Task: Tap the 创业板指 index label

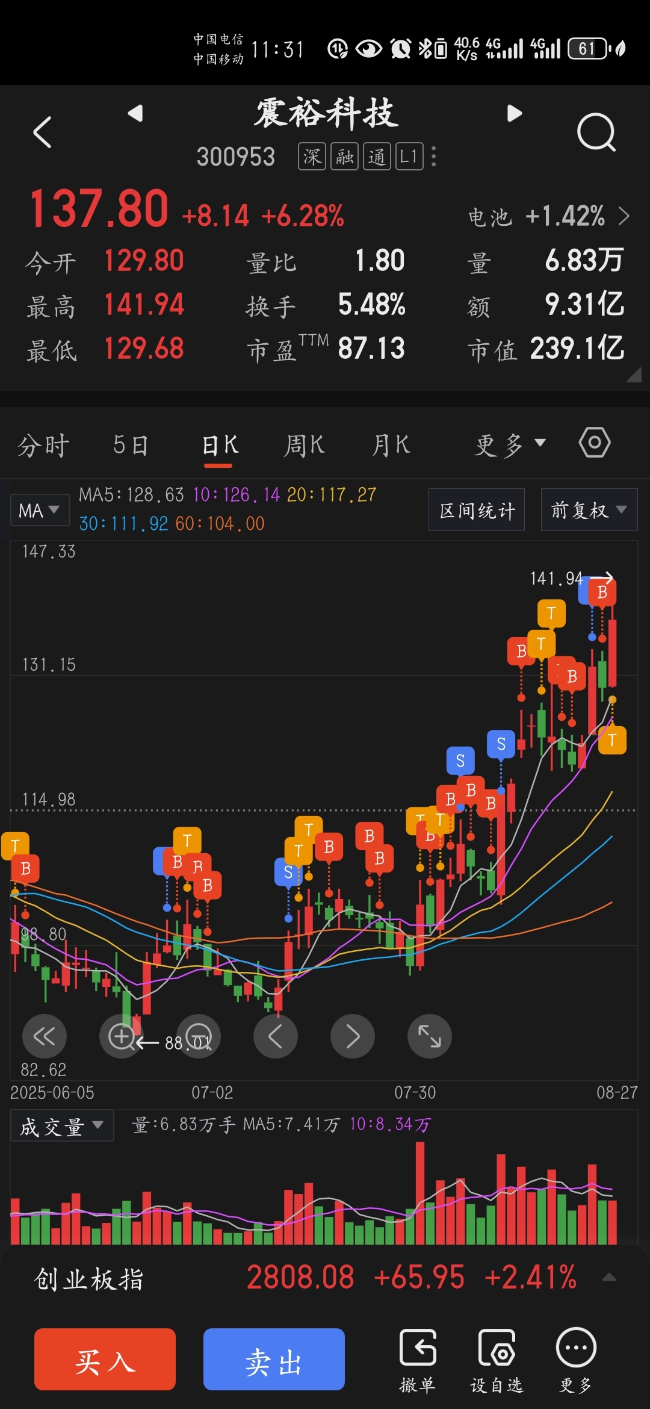Action: [89, 1278]
